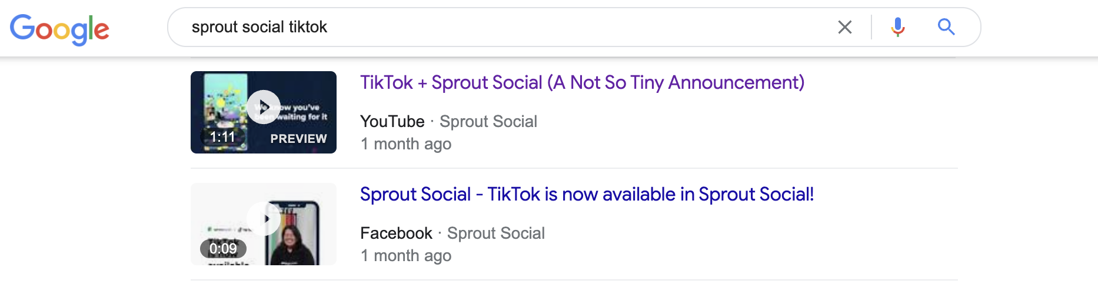Click the Google logo
The height and width of the screenshot is (287, 1098).
coord(59,28)
